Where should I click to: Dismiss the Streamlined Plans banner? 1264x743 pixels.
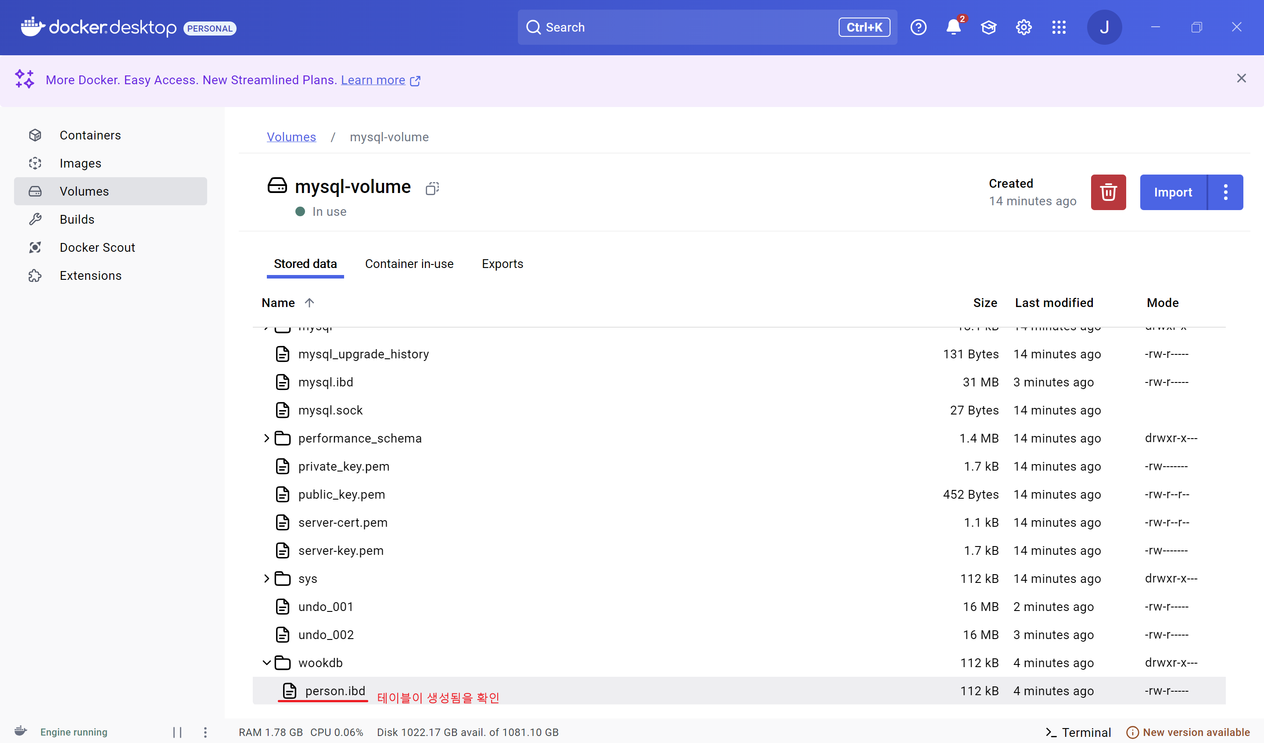tap(1241, 78)
